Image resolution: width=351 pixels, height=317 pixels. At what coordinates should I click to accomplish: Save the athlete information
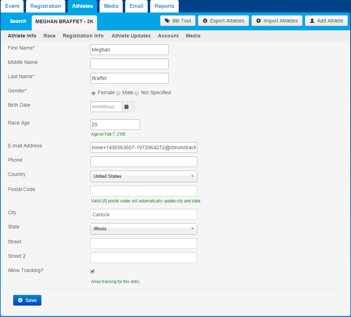pyautogui.click(x=27, y=300)
